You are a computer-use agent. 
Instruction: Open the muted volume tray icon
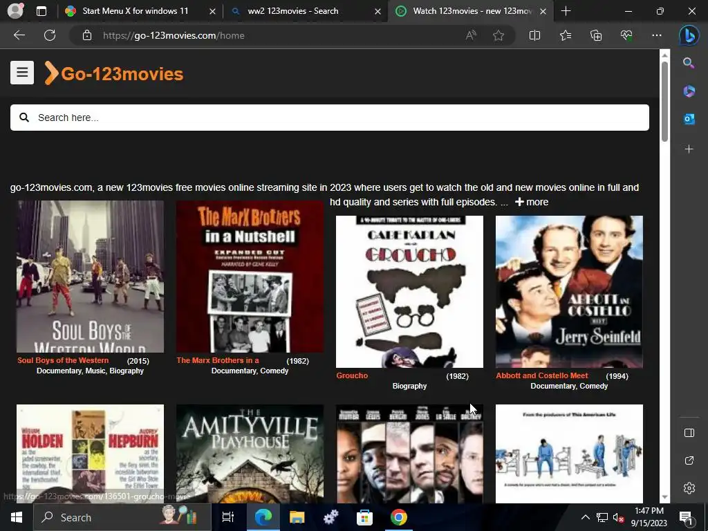tap(618, 517)
